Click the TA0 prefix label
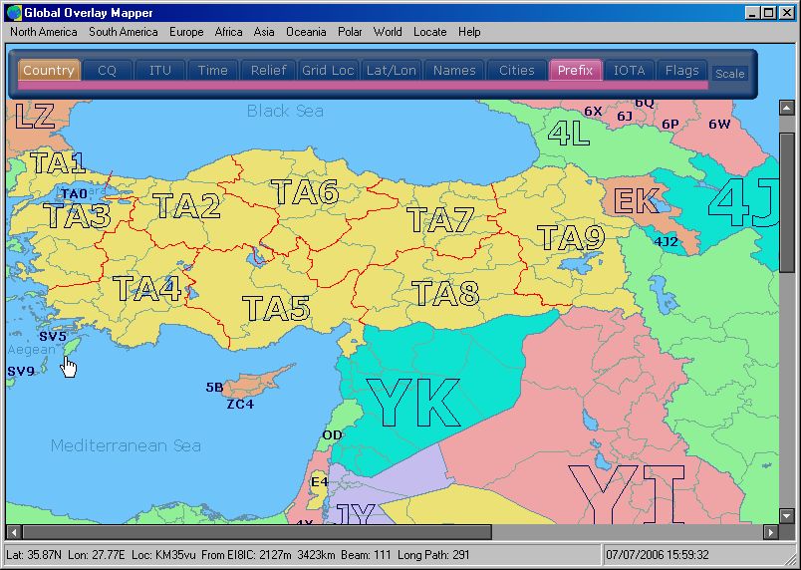The width and height of the screenshot is (801, 570). pos(75,194)
